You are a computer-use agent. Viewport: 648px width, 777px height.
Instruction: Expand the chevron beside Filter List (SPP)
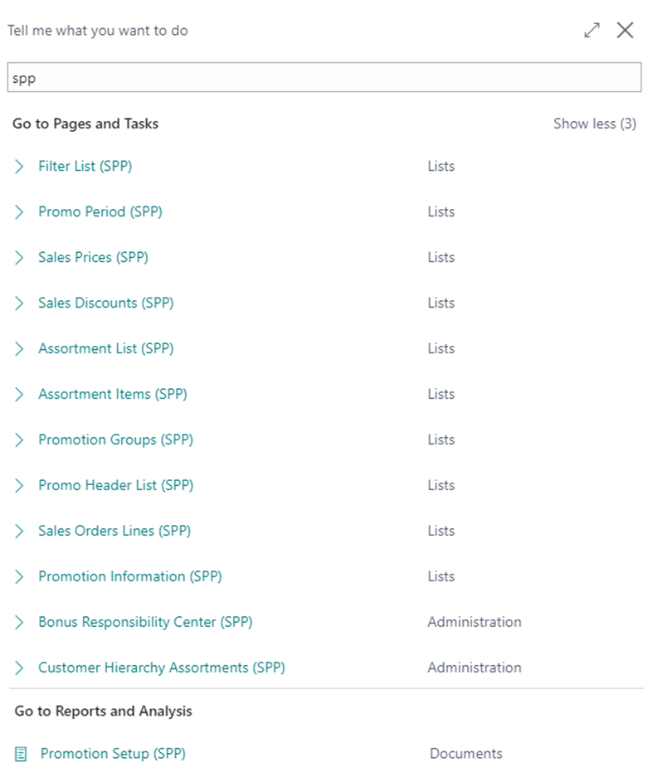[20, 167]
